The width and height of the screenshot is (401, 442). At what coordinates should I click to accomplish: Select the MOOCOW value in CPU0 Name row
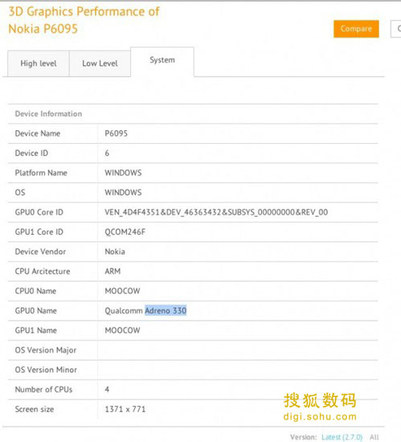click(x=122, y=291)
